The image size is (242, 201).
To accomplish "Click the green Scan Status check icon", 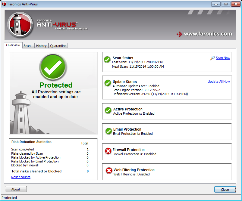I will coord(107,60).
